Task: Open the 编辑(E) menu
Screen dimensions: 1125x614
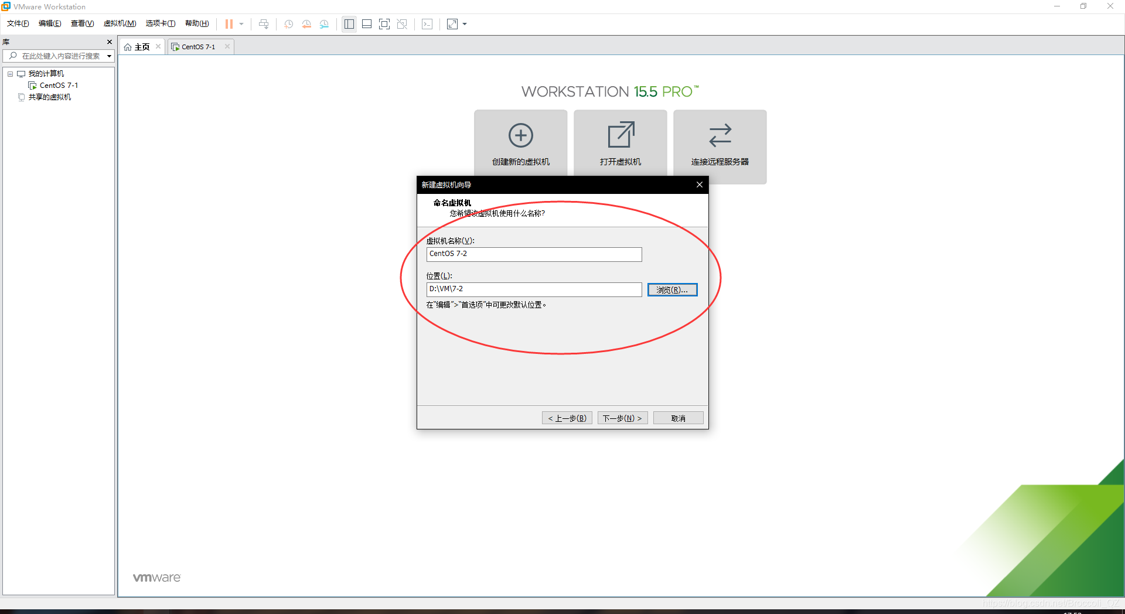Action: (50, 23)
